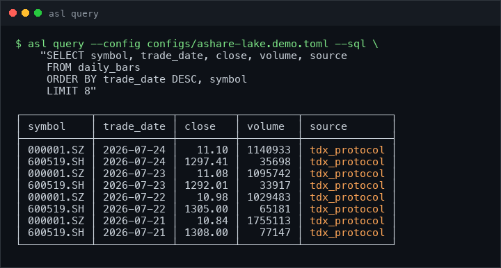
Task: Click volume value 77147
Action: point(275,233)
